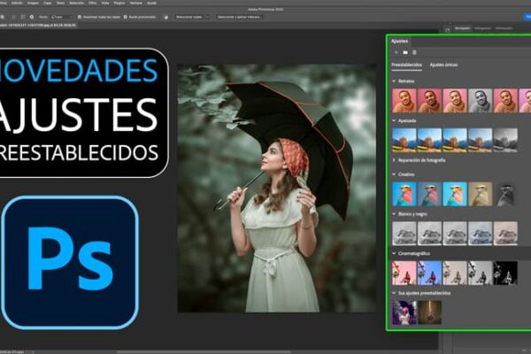The width and height of the screenshot is (531, 354).
Task: Select the Preestablecidos tab
Action: click(x=407, y=65)
